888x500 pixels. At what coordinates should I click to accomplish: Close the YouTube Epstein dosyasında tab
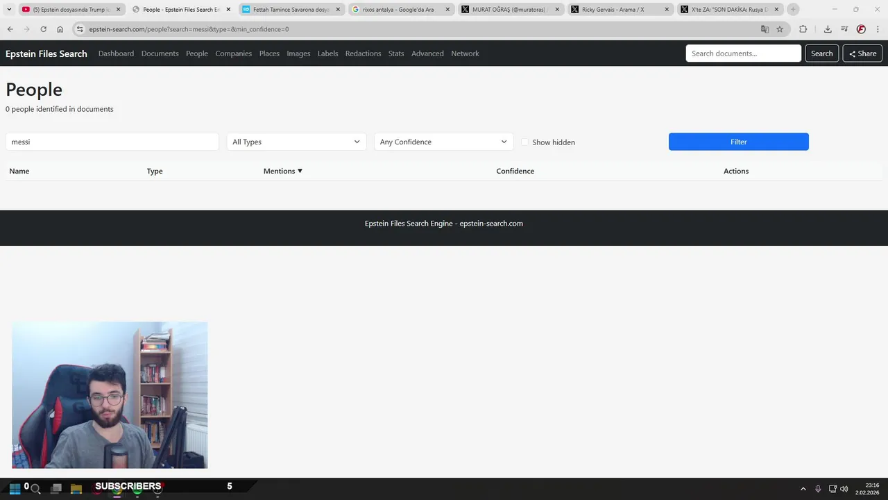point(118,10)
